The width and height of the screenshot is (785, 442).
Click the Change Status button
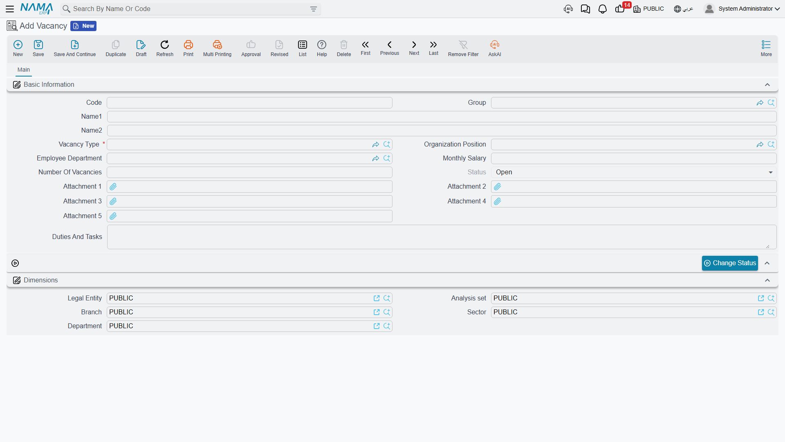[x=730, y=263]
